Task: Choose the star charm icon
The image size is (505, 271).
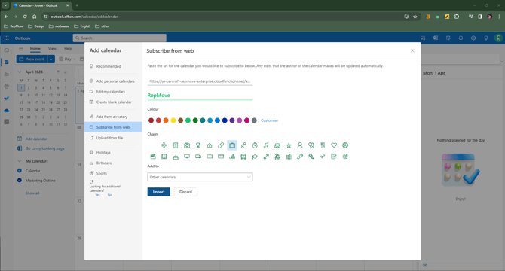Action: click(289, 145)
